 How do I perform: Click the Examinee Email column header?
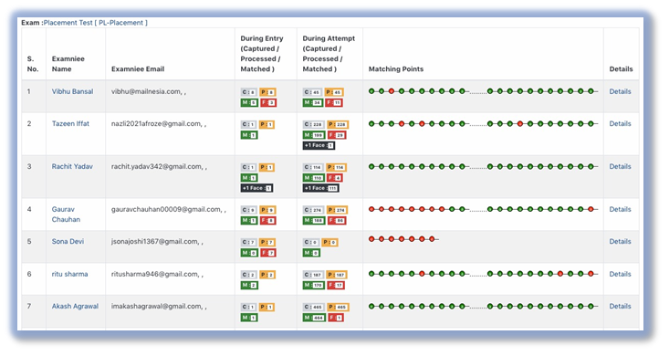[138, 68]
